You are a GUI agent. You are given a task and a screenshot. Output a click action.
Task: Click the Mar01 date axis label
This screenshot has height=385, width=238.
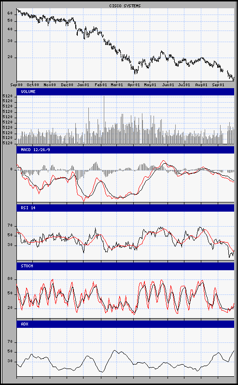tap(117, 85)
